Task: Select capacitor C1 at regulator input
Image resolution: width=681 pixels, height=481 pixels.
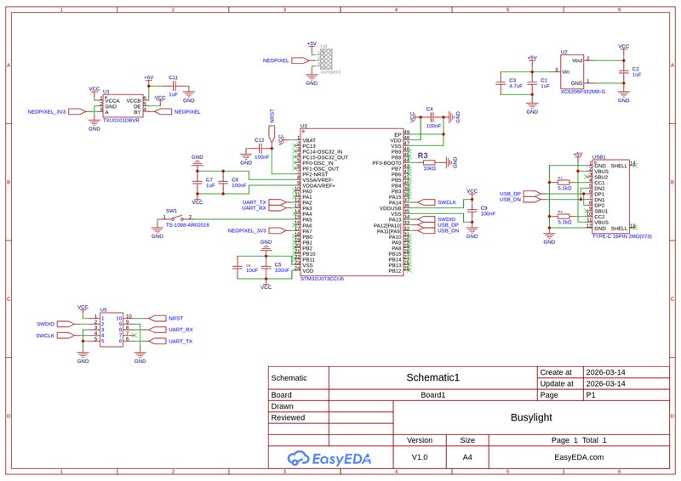Action: pos(532,83)
